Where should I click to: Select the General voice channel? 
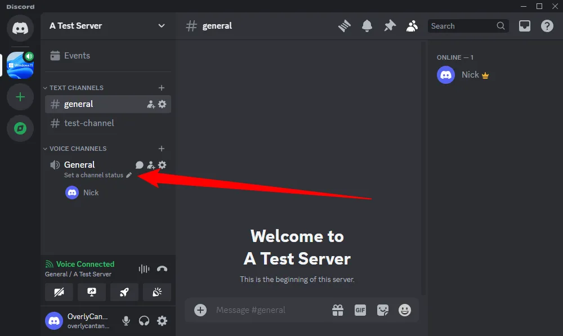tap(79, 165)
